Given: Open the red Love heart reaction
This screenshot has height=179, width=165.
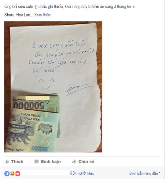Looking at the screenshot, I should click(18, 174).
